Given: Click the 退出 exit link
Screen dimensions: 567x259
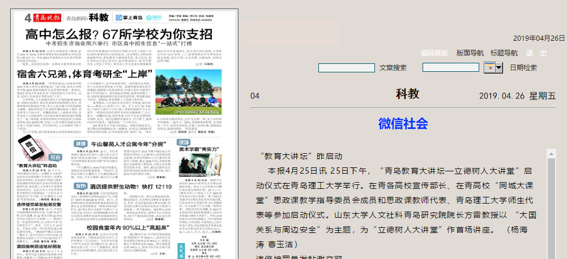Looking at the screenshot, I should pyautogui.click(x=536, y=53).
